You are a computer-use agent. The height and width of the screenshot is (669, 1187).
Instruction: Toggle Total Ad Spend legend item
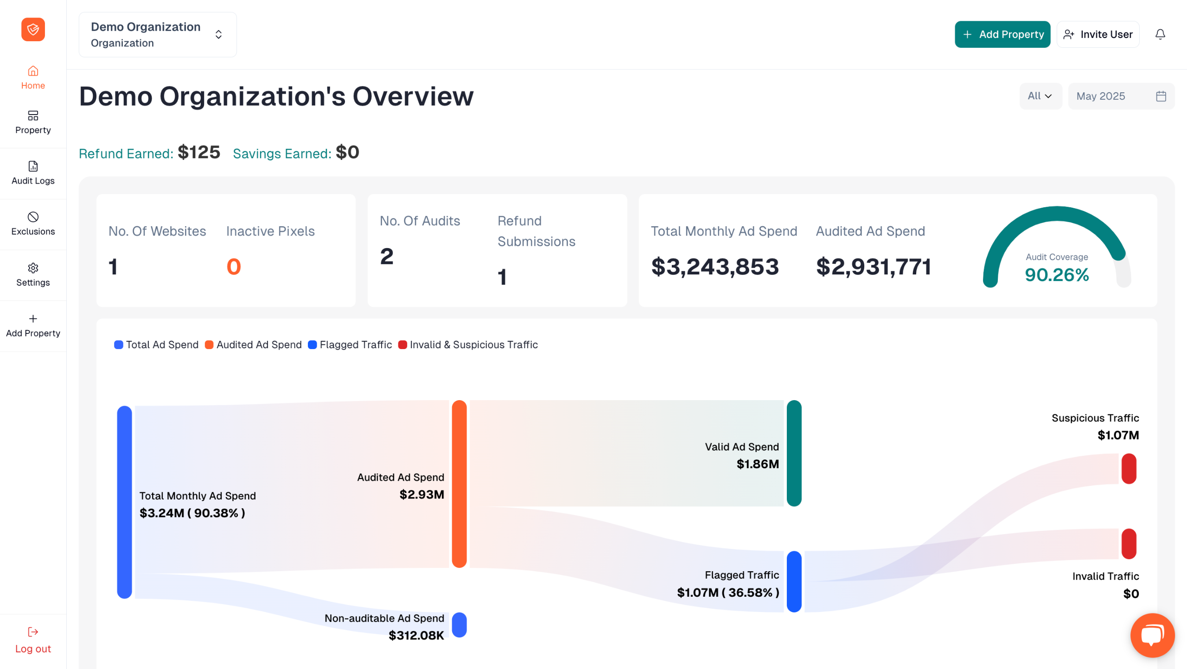pos(156,344)
